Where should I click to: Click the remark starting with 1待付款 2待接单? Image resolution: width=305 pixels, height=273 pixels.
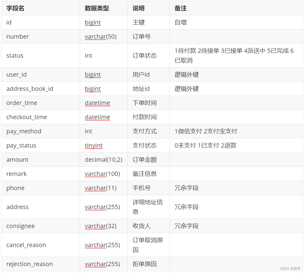click(x=234, y=56)
